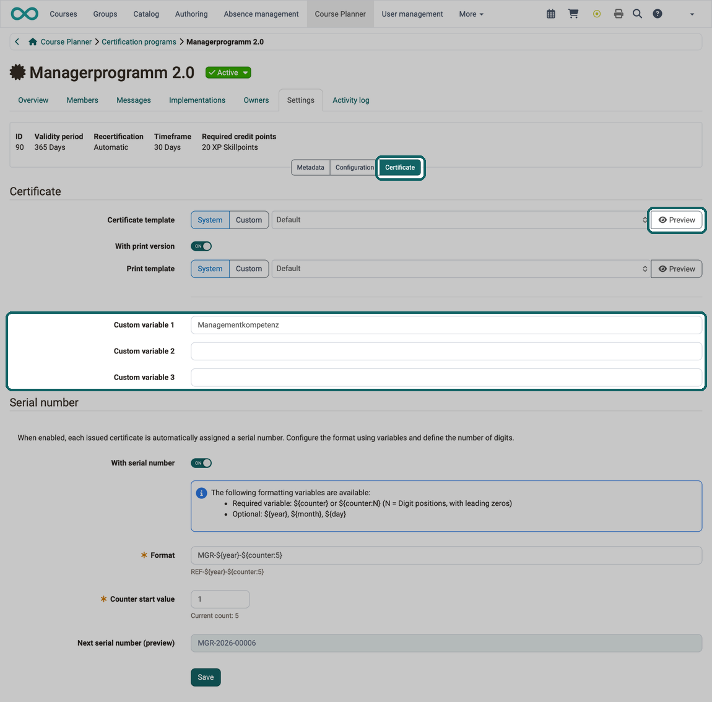Click the printer icon in top bar
This screenshot has height=702, width=712.
(619, 14)
